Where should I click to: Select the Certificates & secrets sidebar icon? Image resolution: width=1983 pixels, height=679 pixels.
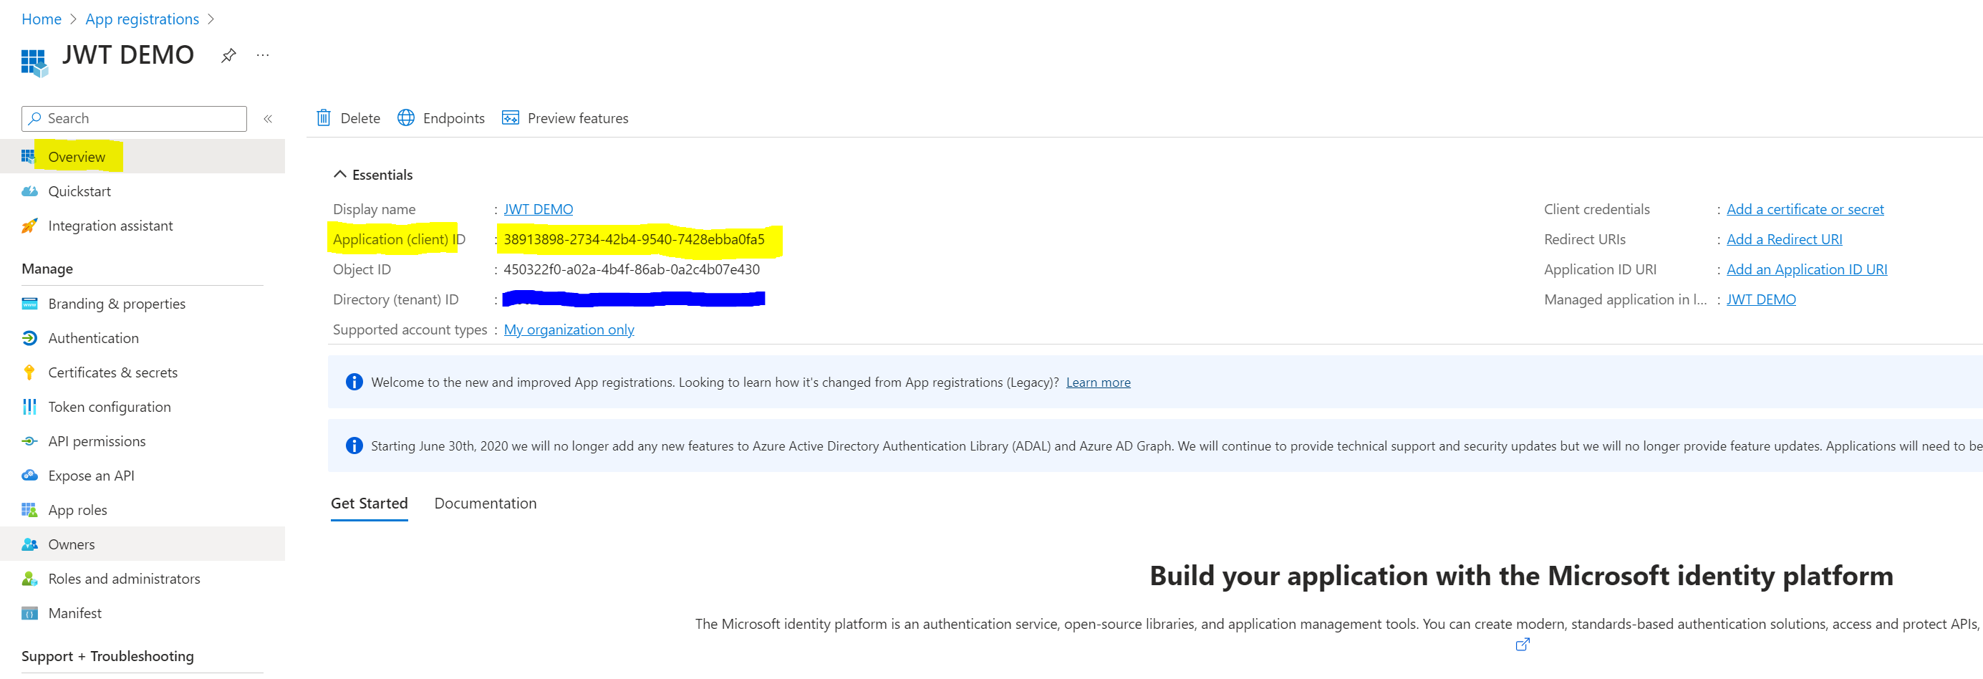click(29, 372)
